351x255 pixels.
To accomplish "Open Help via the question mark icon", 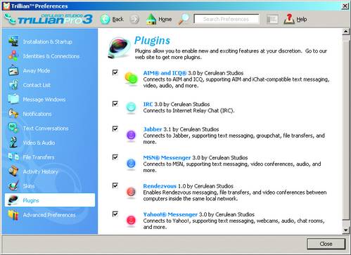I will [x=289, y=19].
